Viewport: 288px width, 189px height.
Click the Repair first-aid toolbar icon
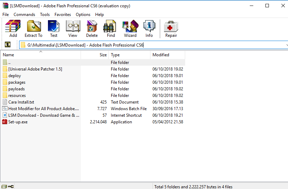tap(171, 26)
